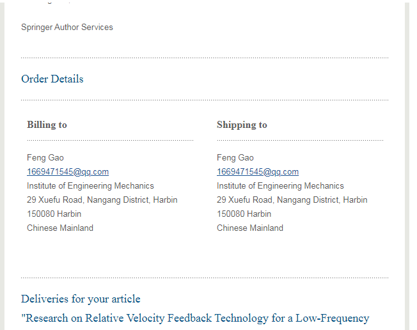Click the Springer Author Services text
Image resolution: width=417 pixels, height=330 pixels.
(67, 27)
